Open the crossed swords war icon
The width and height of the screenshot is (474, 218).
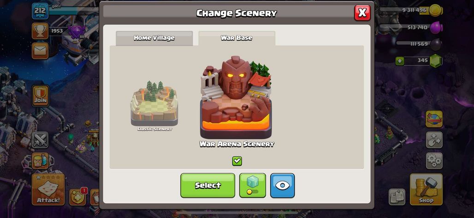point(40,140)
